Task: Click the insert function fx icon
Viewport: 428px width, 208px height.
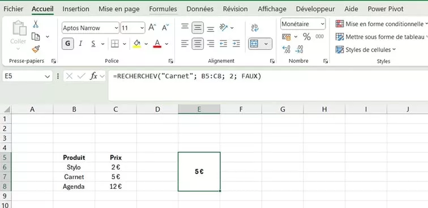Action: pos(93,77)
